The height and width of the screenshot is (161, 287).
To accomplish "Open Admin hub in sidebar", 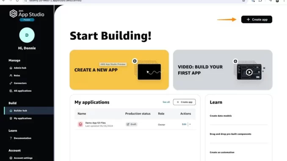I will [20, 68].
